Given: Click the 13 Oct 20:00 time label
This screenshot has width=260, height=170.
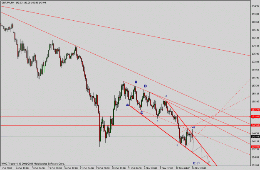Looking at the screenshot, I should pyautogui.click(x=55, y=168).
